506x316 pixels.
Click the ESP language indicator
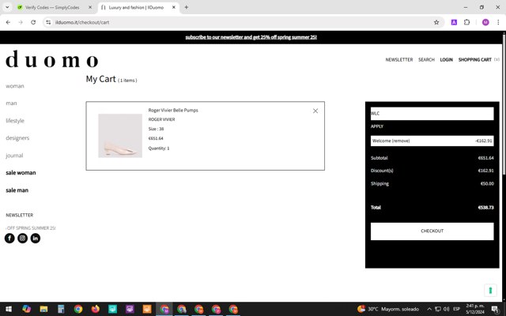[456, 309]
